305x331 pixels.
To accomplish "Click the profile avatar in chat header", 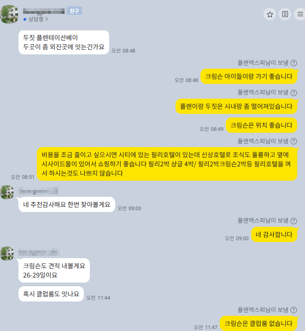I will [x=9, y=14].
